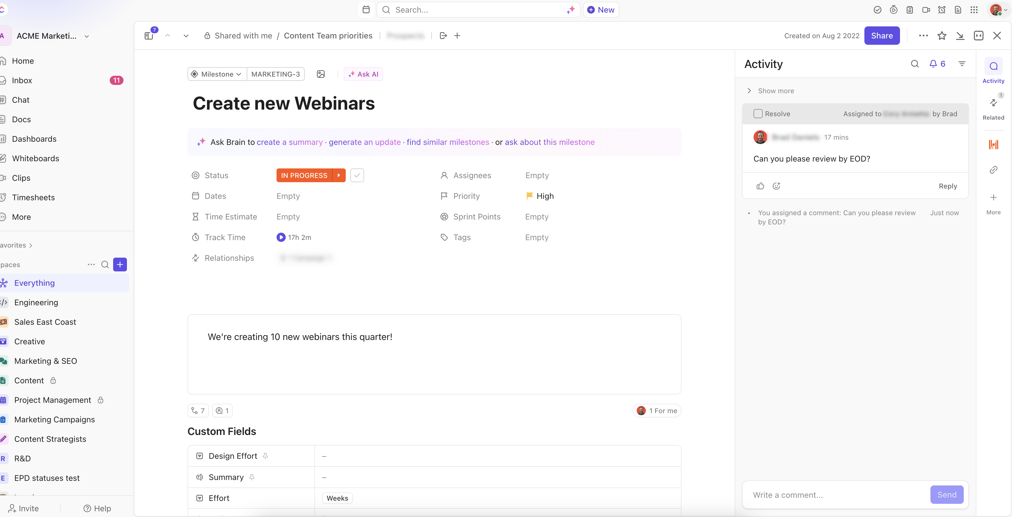Image resolution: width=1012 pixels, height=517 pixels.
Task: Click the add cover image icon
Action: tap(320, 74)
